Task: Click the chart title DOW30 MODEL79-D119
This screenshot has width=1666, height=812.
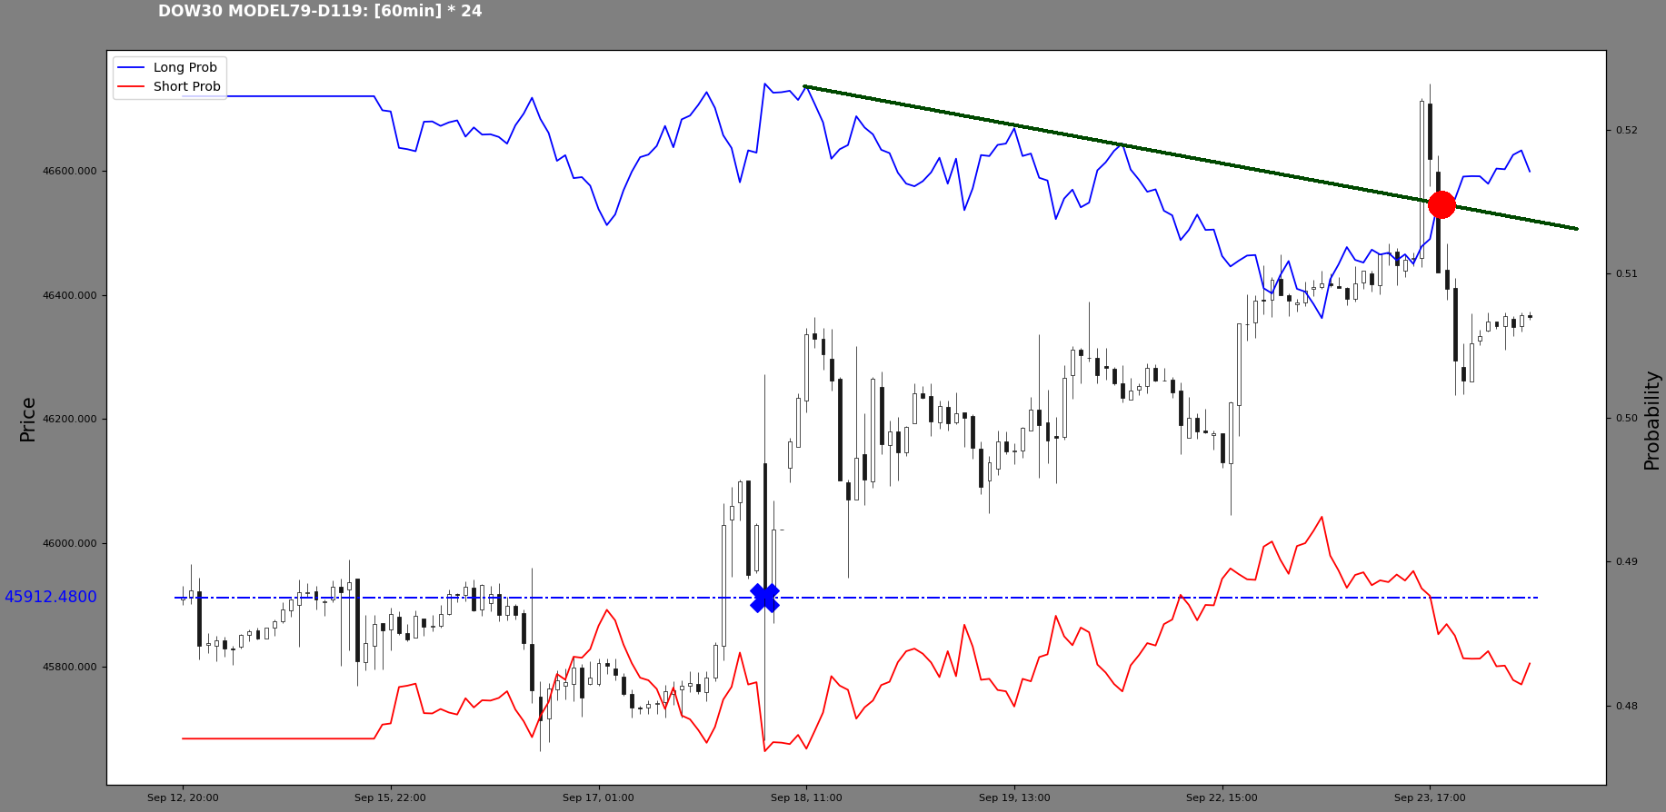Action: pos(320,12)
